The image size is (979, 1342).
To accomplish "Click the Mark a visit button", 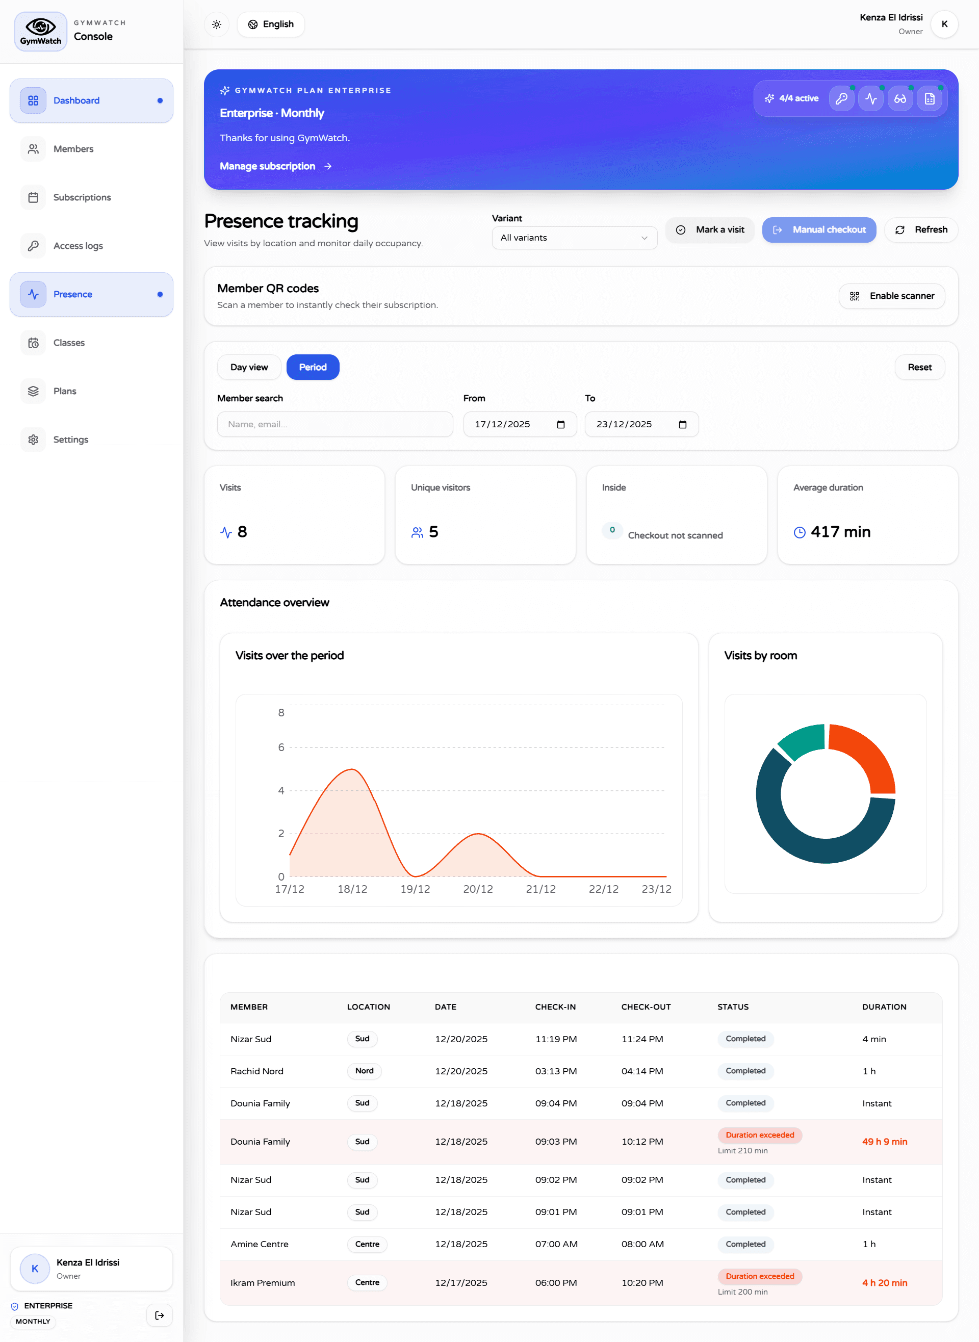I will pos(709,230).
